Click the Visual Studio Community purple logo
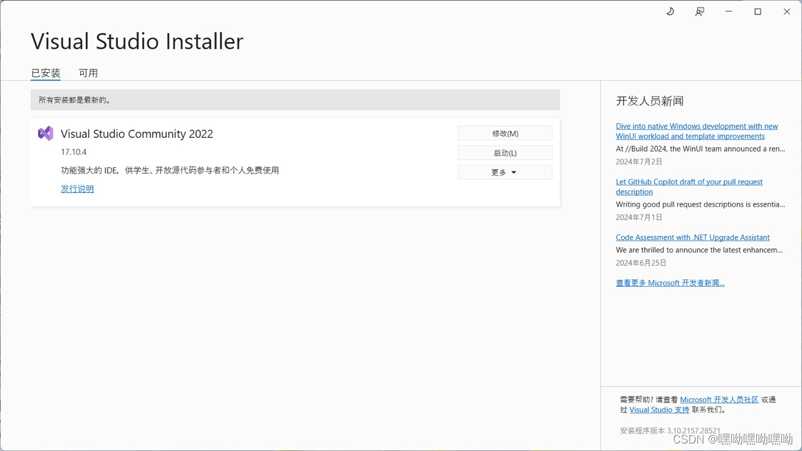 (x=46, y=133)
